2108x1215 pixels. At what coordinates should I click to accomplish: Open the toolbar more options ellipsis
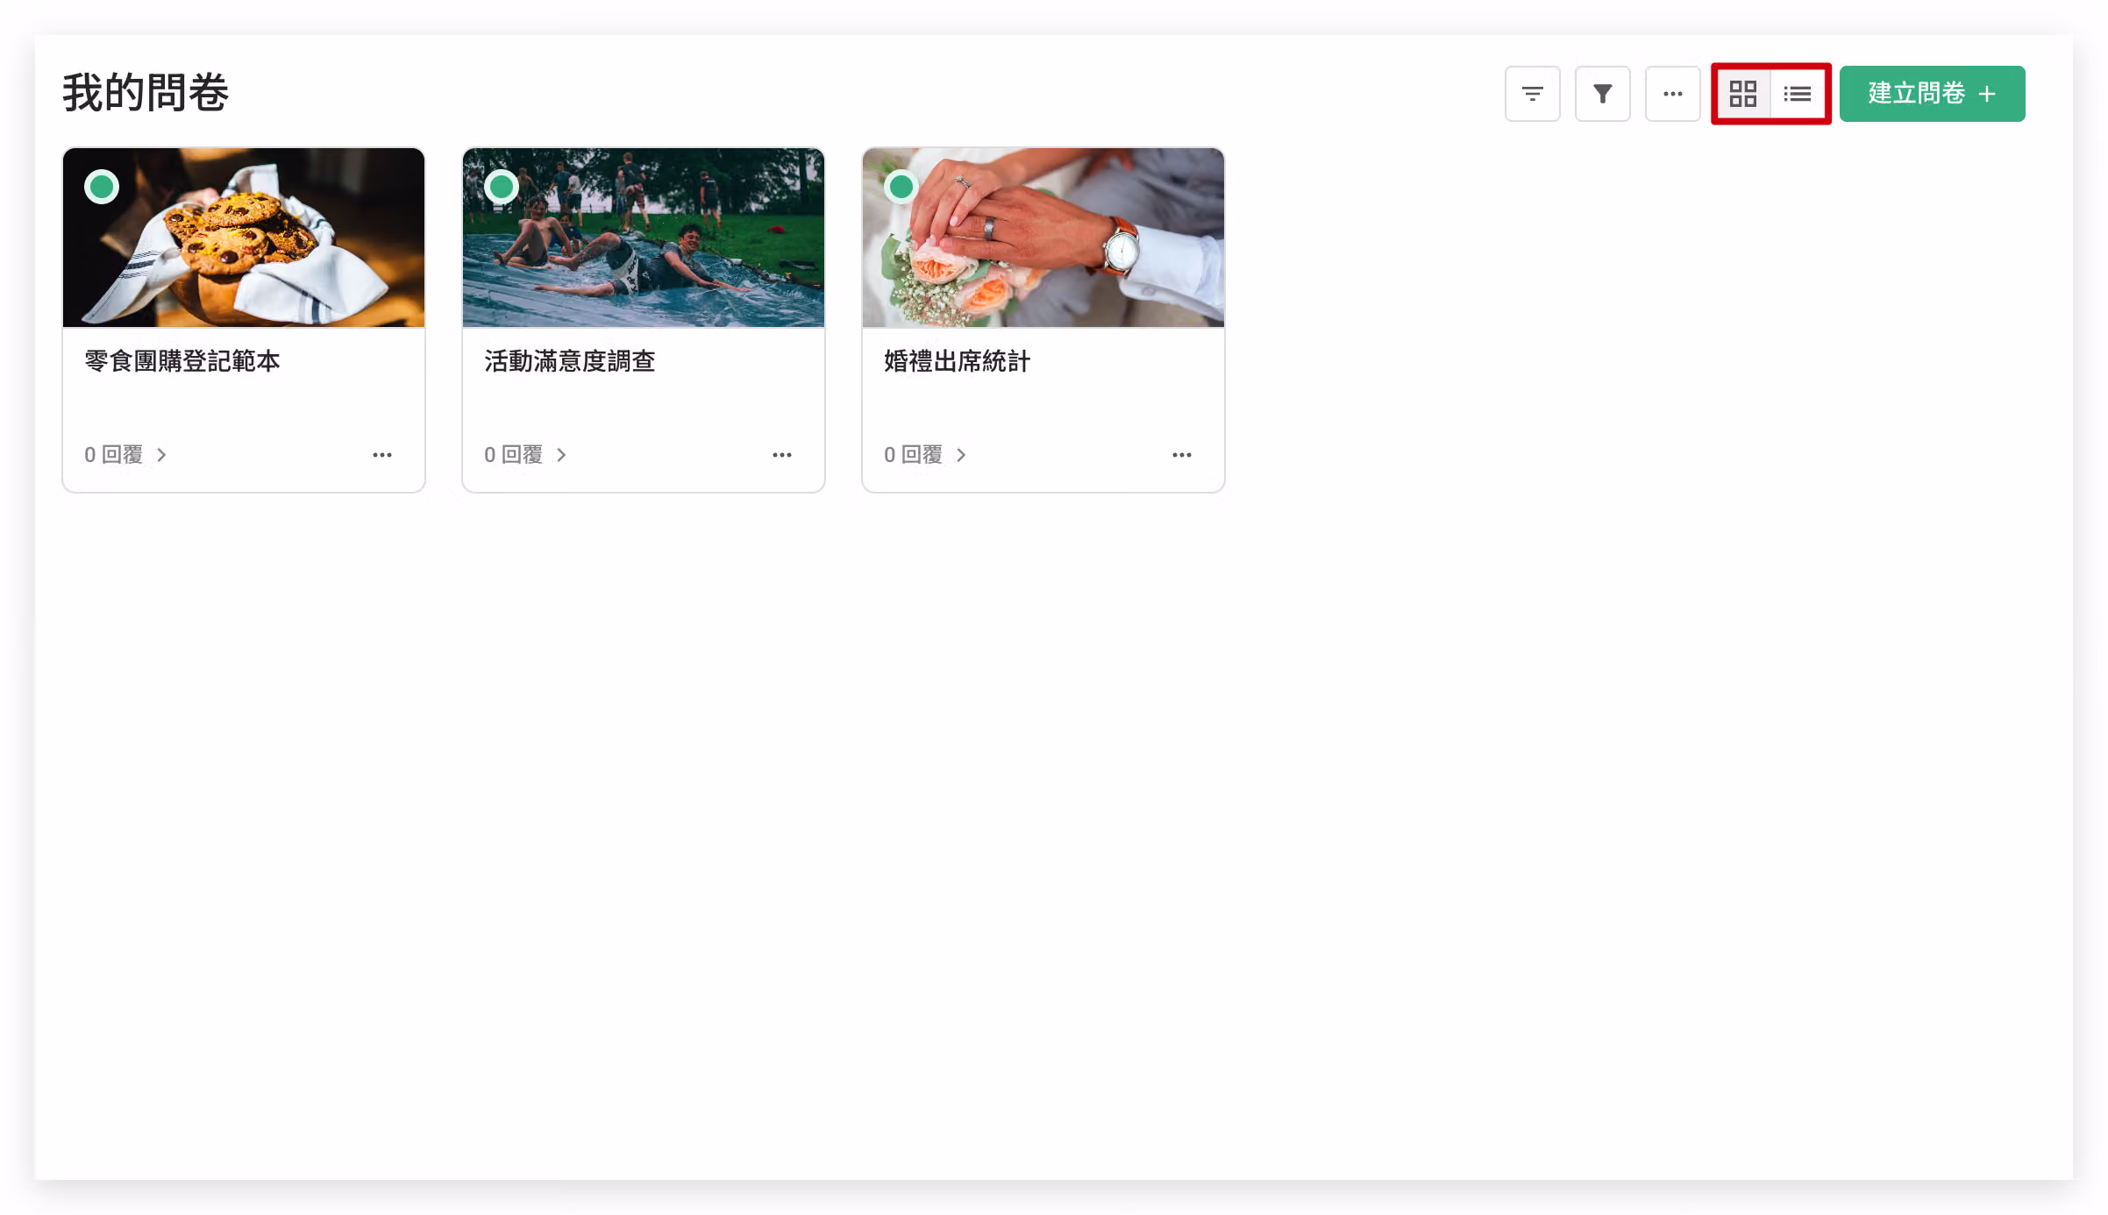(1672, 94)
